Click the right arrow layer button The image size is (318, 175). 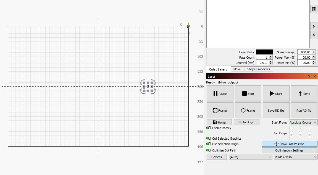[x=314, y=27]
